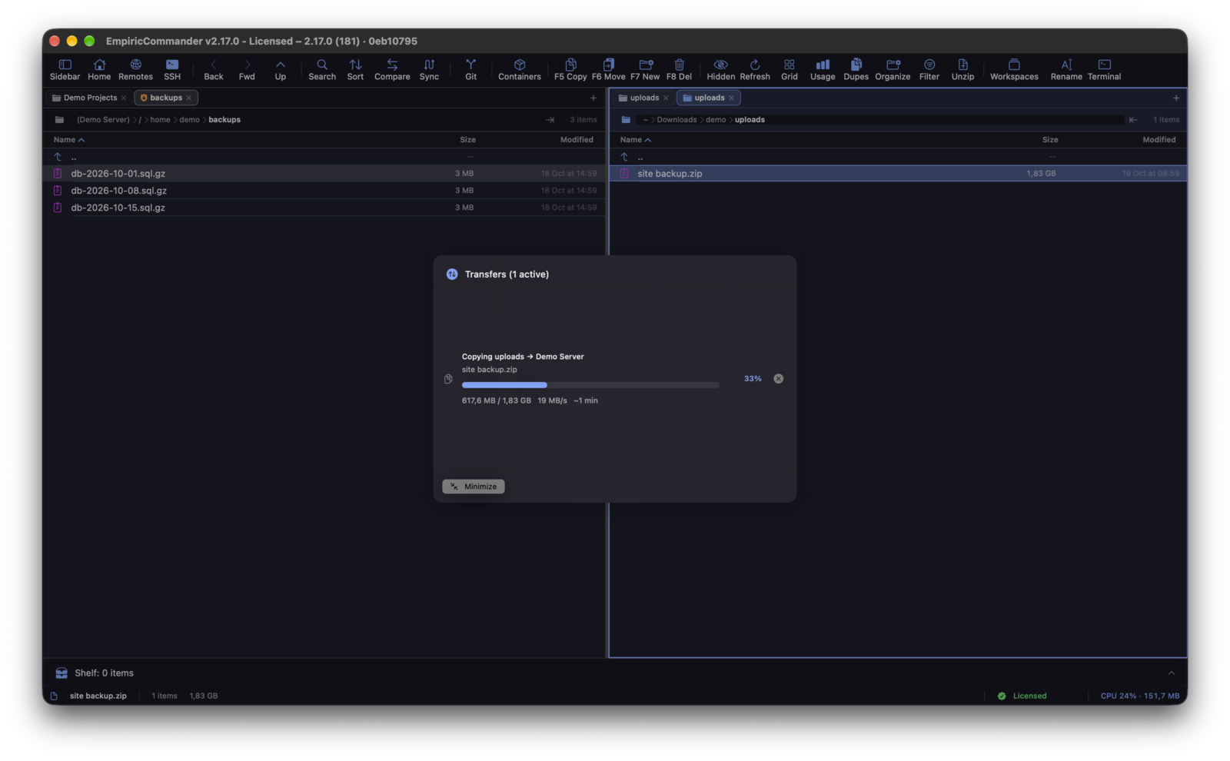Go to Home directory
This screenshot has height=761, width=1230.
[99, 69]
